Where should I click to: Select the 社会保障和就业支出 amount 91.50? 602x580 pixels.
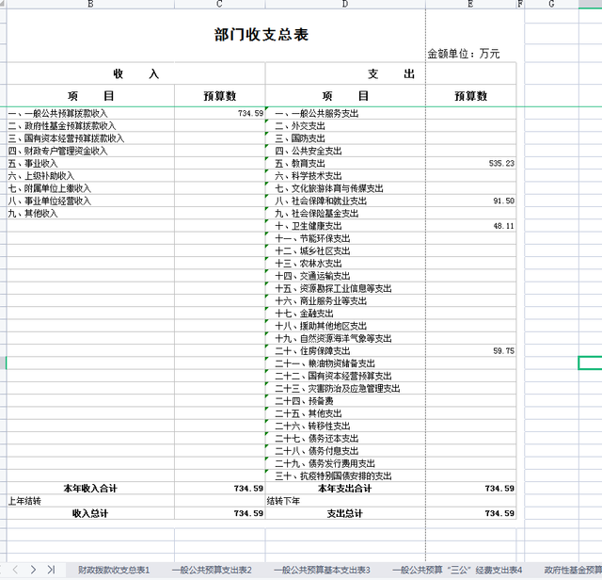(x=470, y=201)
